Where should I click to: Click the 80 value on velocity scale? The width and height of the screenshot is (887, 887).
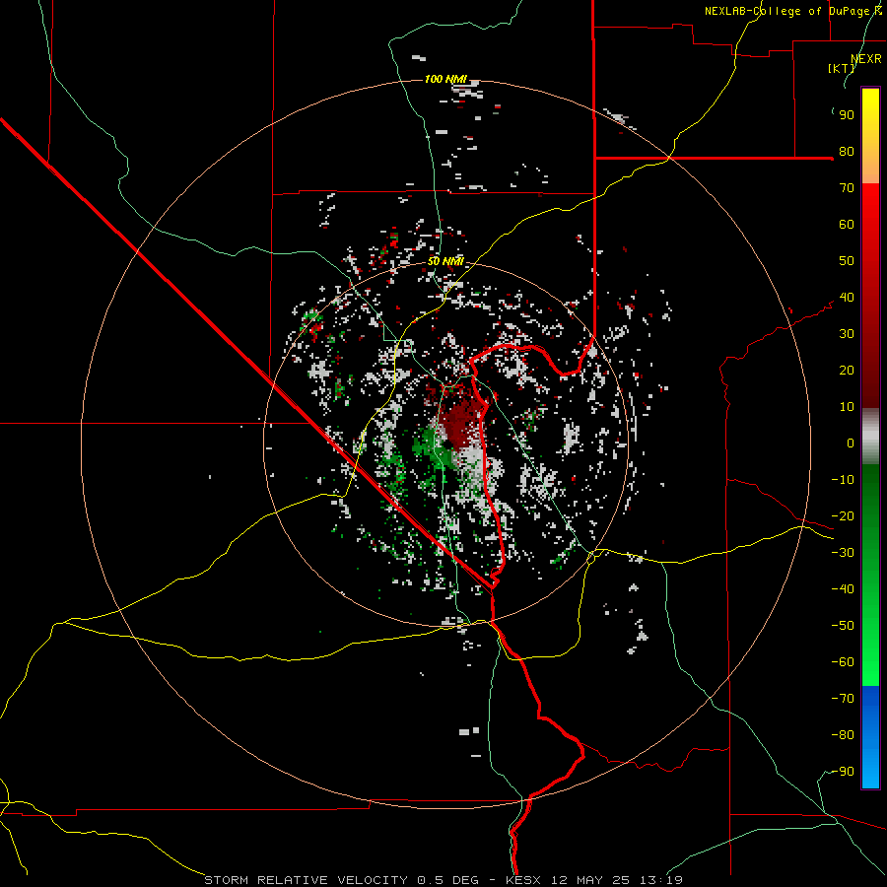click(x=847, y=152)
